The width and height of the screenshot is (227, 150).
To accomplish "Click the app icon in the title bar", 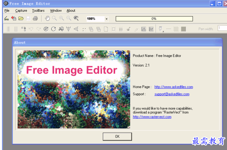I will point(6,3).
